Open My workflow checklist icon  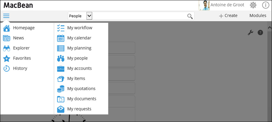tap(61, 28)
